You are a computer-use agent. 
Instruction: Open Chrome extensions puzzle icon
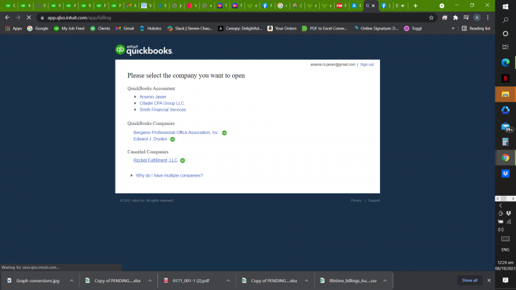[455, 18]
